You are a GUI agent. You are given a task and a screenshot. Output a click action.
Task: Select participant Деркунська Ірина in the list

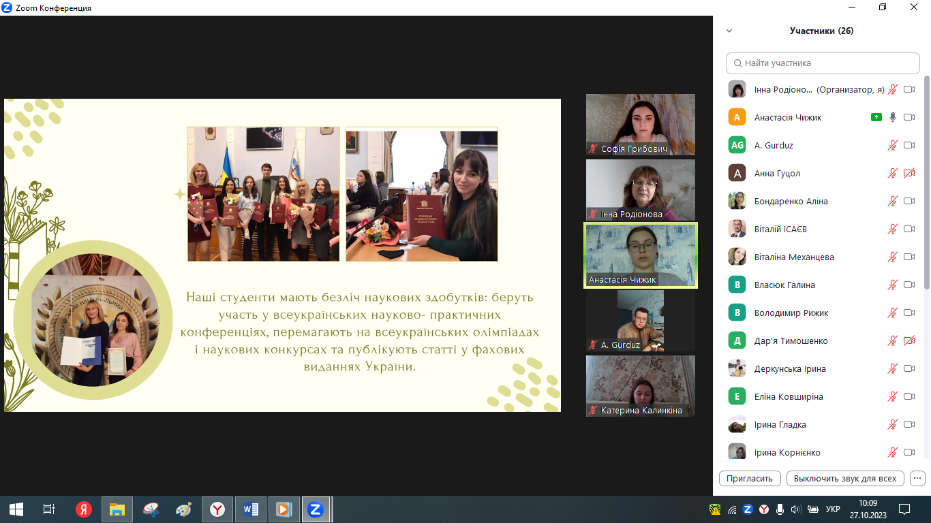point(790,368)
